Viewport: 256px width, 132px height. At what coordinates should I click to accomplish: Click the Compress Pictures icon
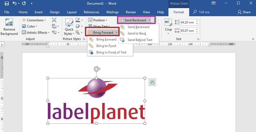coord(54,20)
